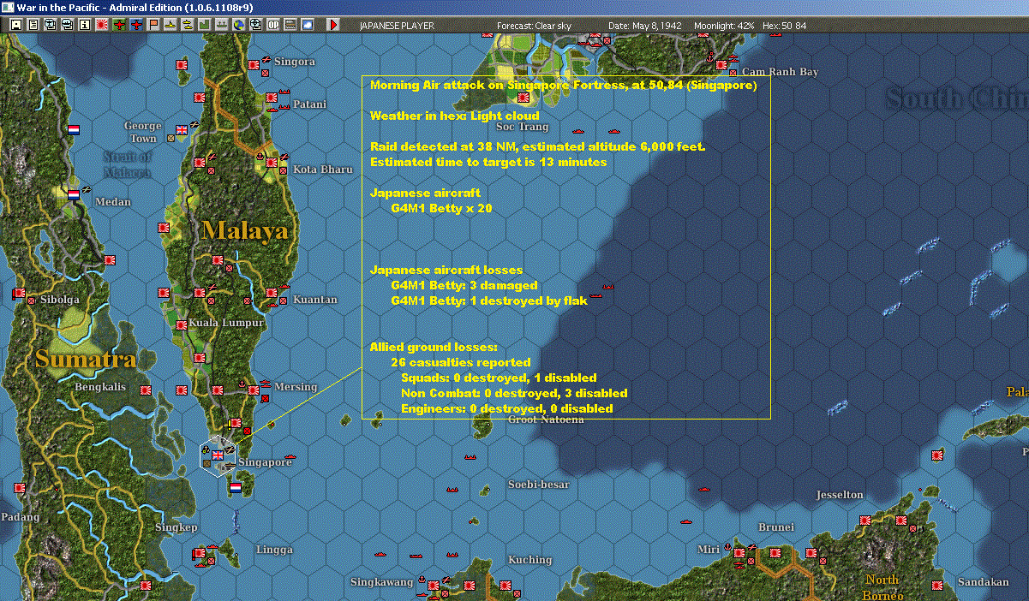Select the Dutch flag at Medan
Image resolution: width=1029 pixels, height=601 pixels.
74,193
